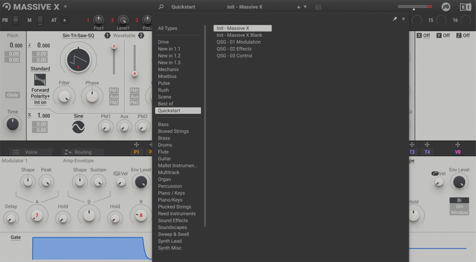
Task: Select New in 1.1 category
Action: point(169,49)
